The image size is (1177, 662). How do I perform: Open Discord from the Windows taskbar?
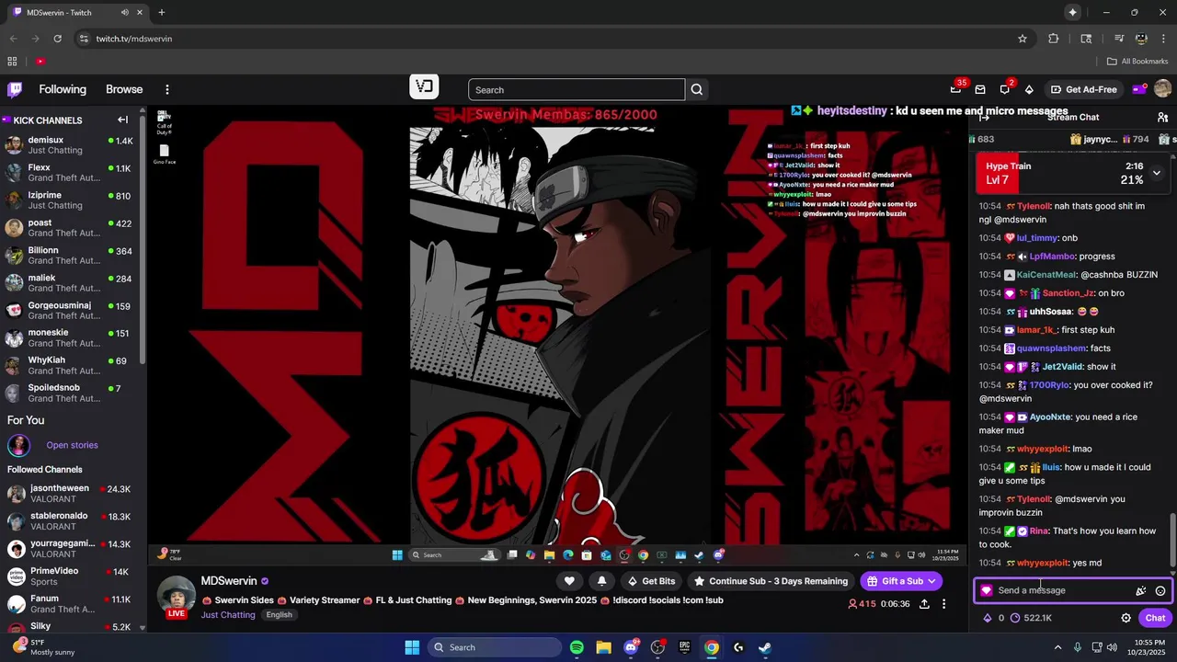pyautogui.click(x=631, y=647)
